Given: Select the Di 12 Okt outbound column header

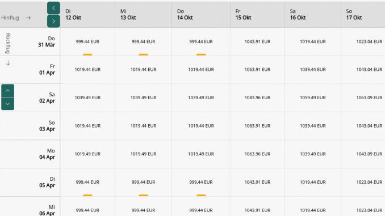Looking at the screenshot, I should [x=87, y=15].
